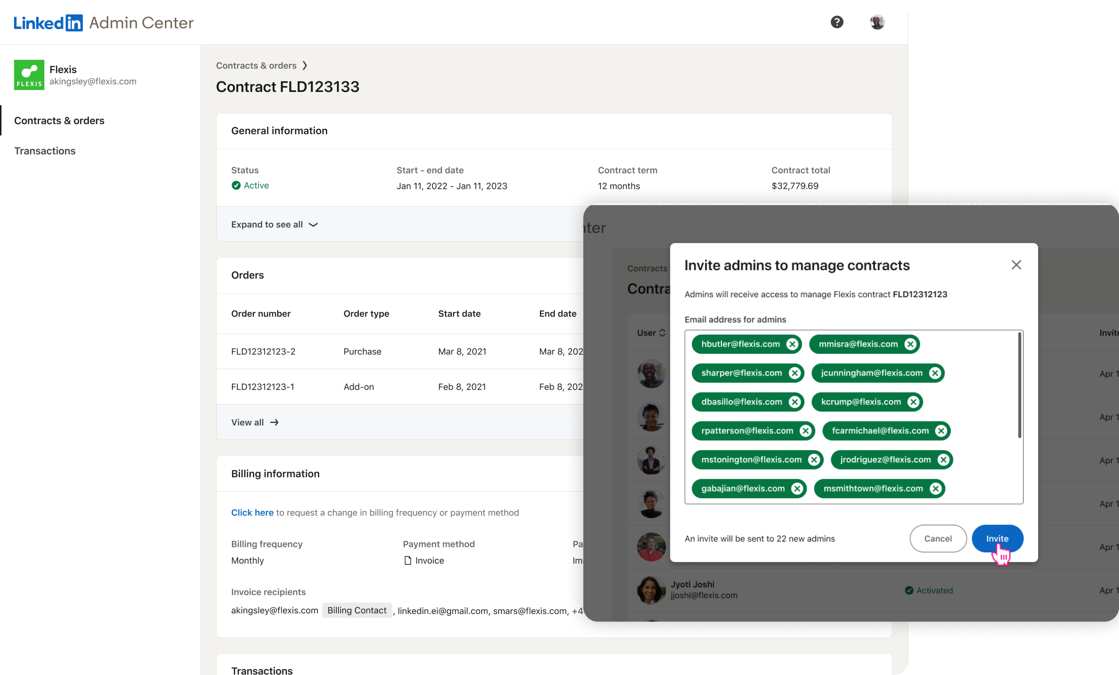
Task: Go to Transactions in the sidebar
Action: [x=44, y=151]
